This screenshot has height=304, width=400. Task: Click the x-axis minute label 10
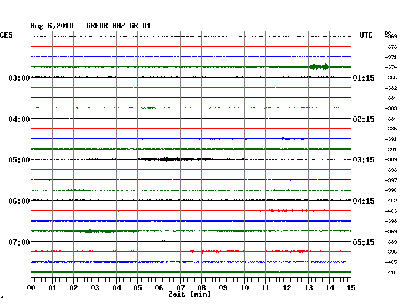coord(244,288)
